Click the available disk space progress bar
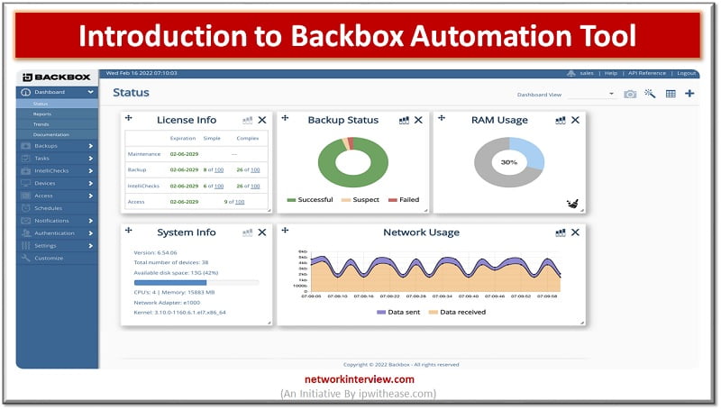721x410 pixels. tap(196, 283)
